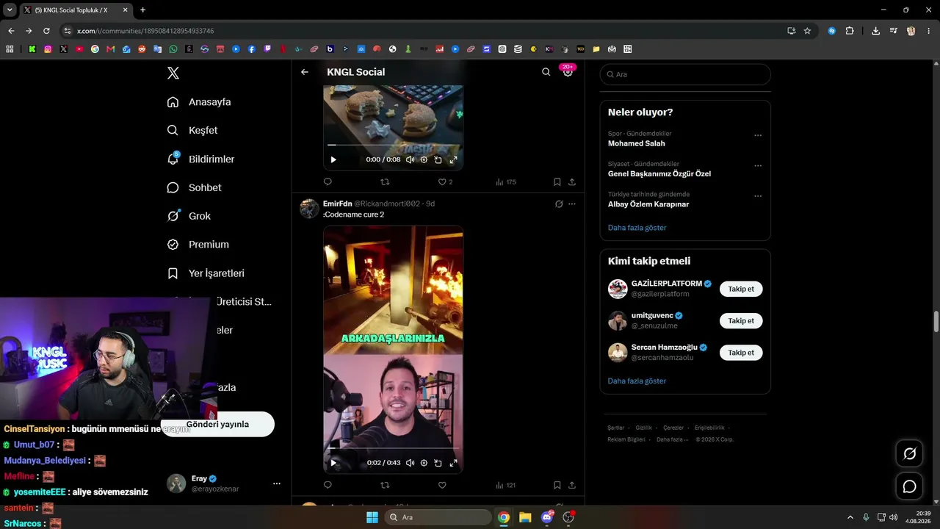The width and height of the screenshot is (940, 529).
Task: Play the burger video
Action: click(333, 159)
